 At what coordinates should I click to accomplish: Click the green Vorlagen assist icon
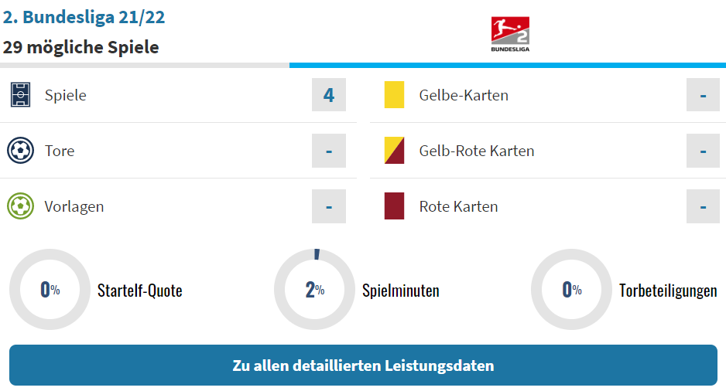[x=20, y=206]
